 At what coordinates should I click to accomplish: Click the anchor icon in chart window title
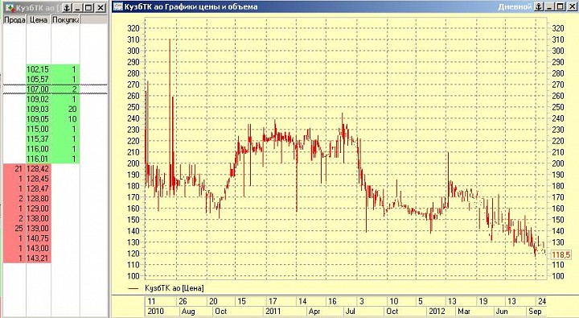(539, 6)
